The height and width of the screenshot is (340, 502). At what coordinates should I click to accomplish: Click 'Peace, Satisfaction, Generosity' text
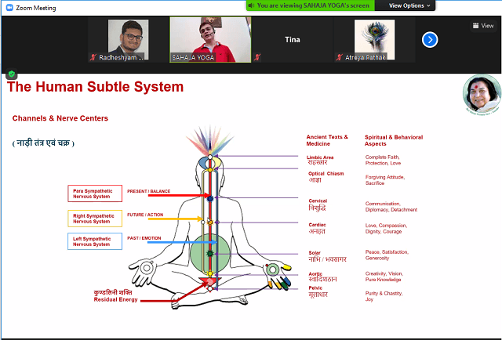pyautogui.click(x=387, y=255)
